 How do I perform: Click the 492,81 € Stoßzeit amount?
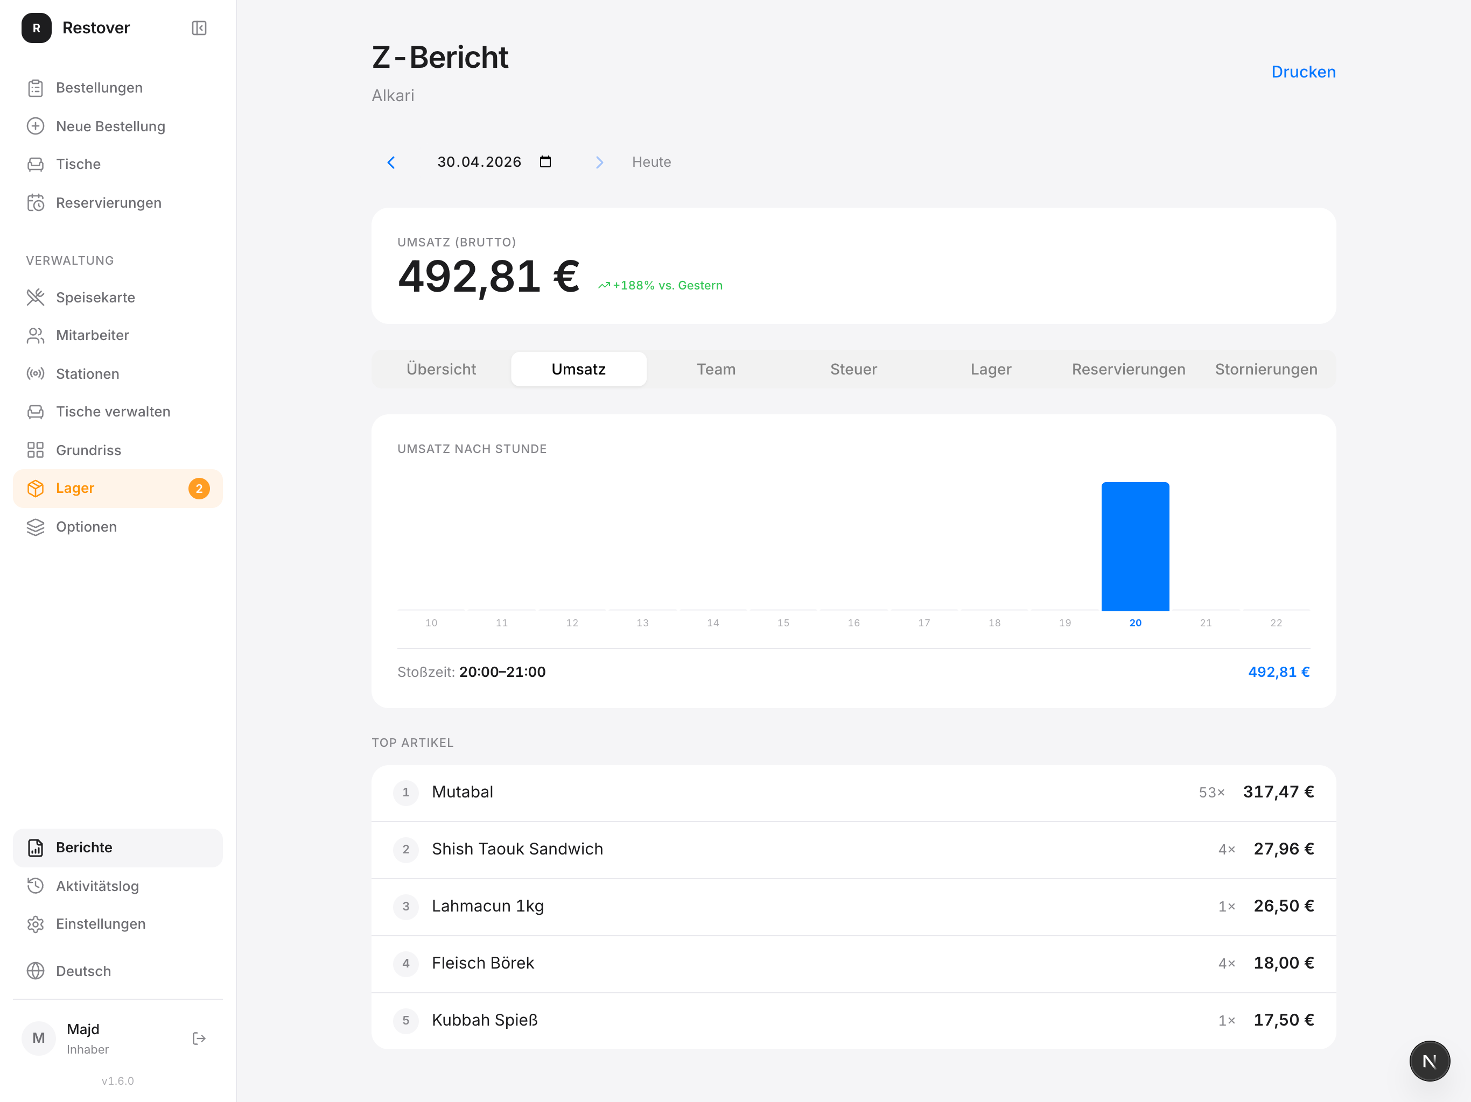click(1279, 672)
